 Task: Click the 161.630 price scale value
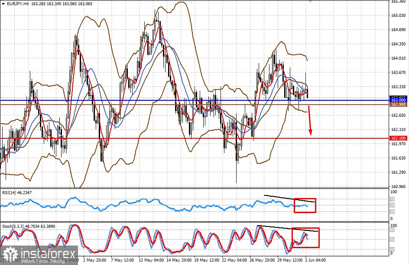398,158
